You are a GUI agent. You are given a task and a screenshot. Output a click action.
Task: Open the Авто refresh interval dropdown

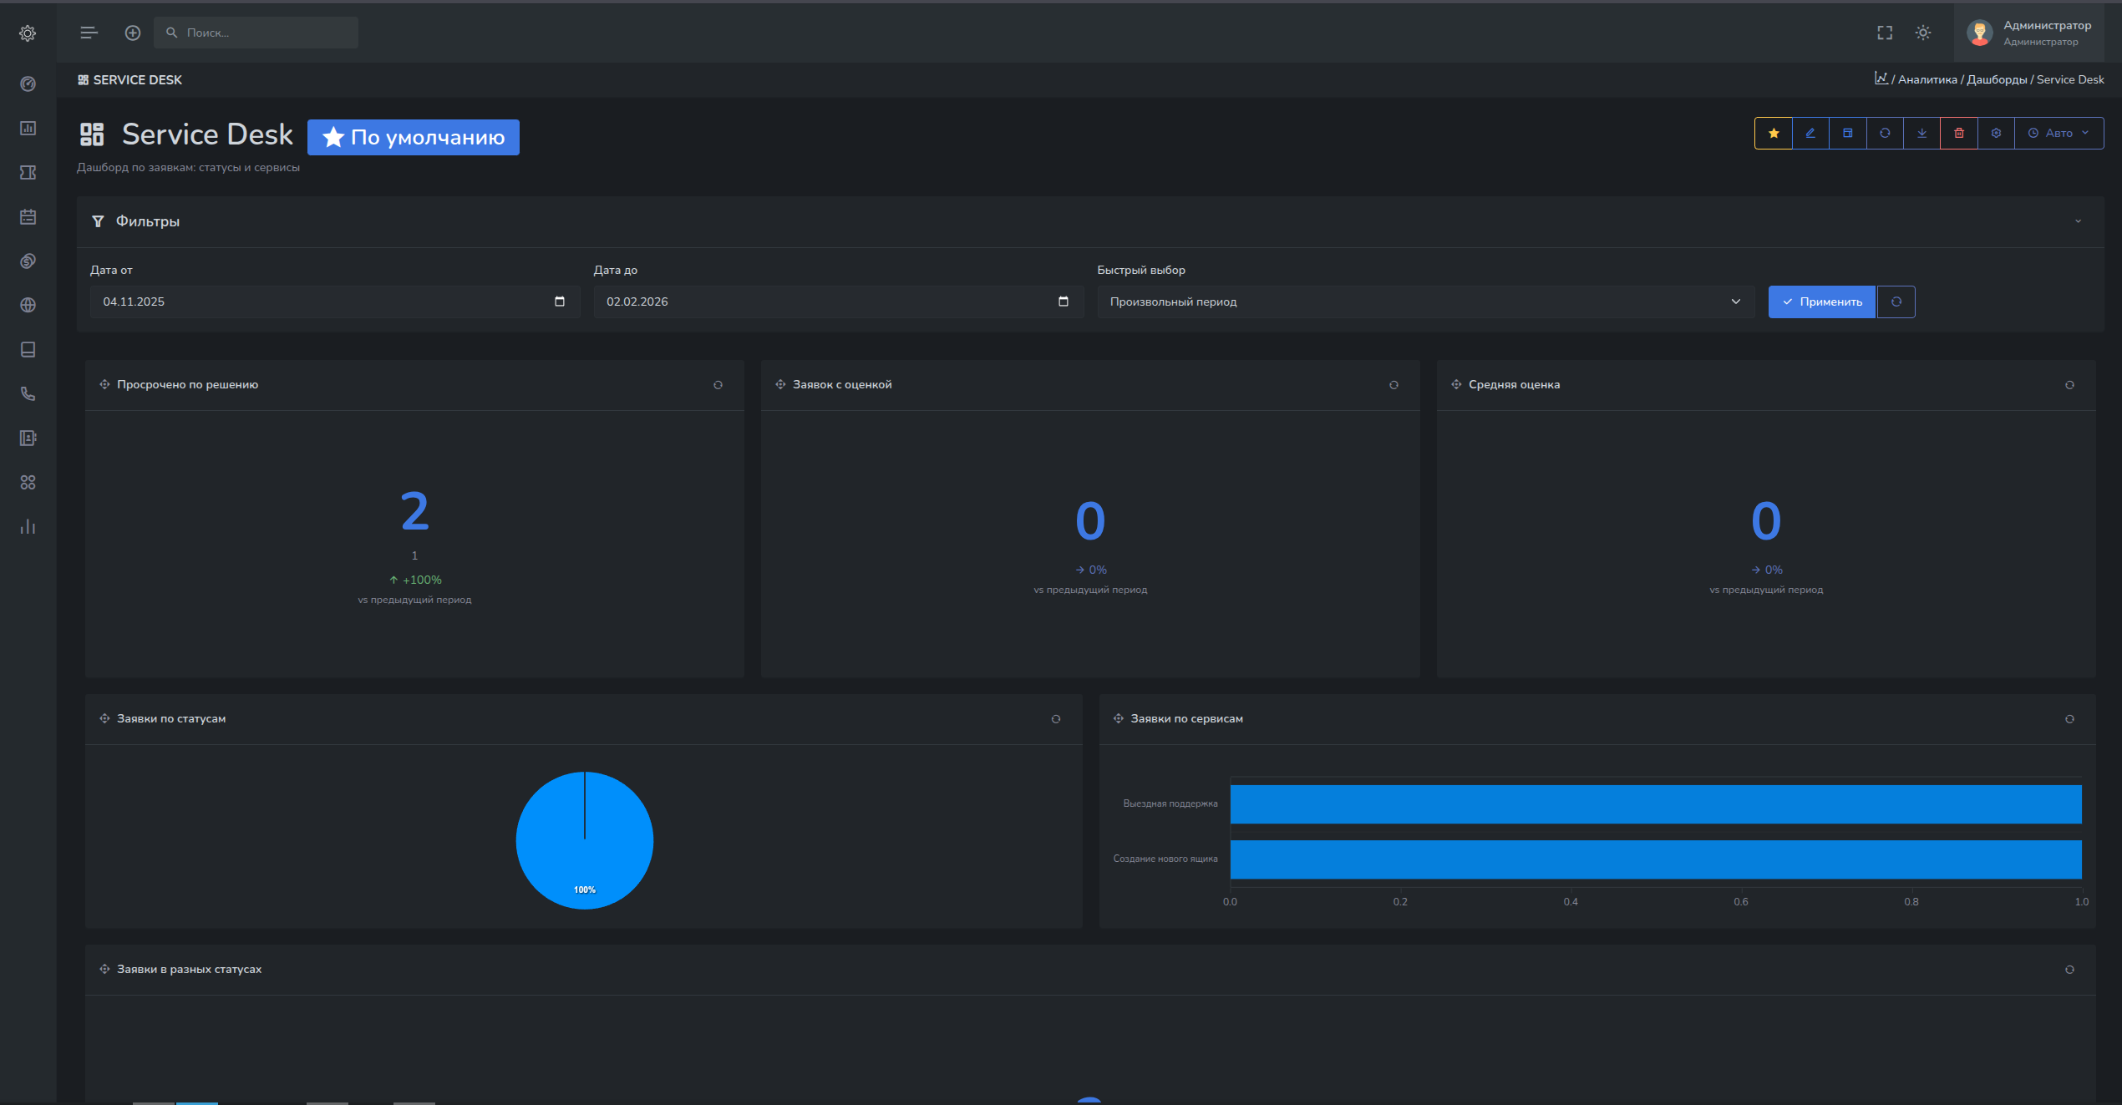(2059, 134)
